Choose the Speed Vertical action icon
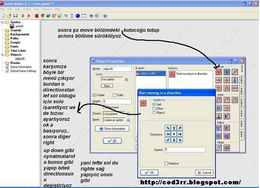This screenshot has height=188, width=260. tap(227, 80)
